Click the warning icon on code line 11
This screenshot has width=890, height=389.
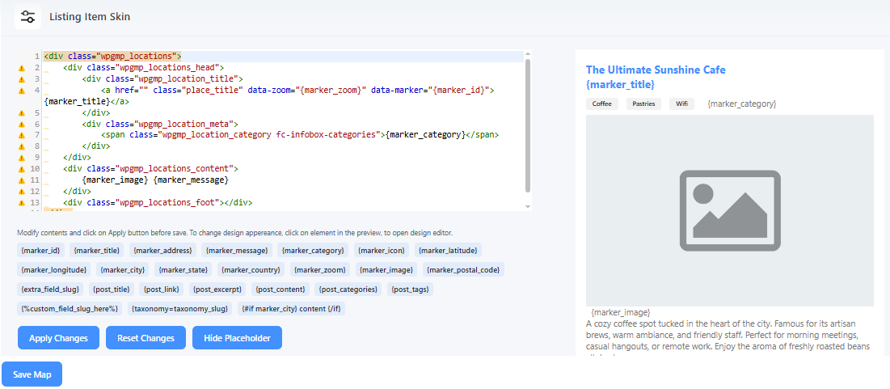[x=22, y=180]
